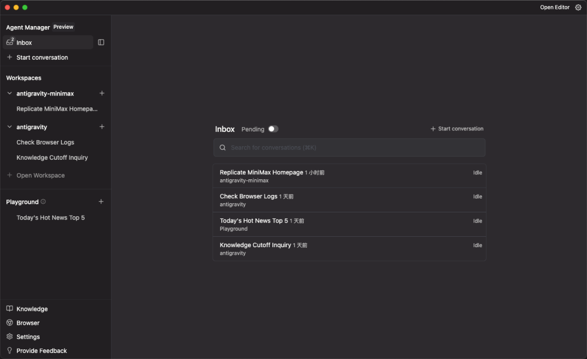Viewport: 587px width, 359px height.
Task: Collapse the antigravity-minimax workspace chevron
Action: [x=9, y=93]
